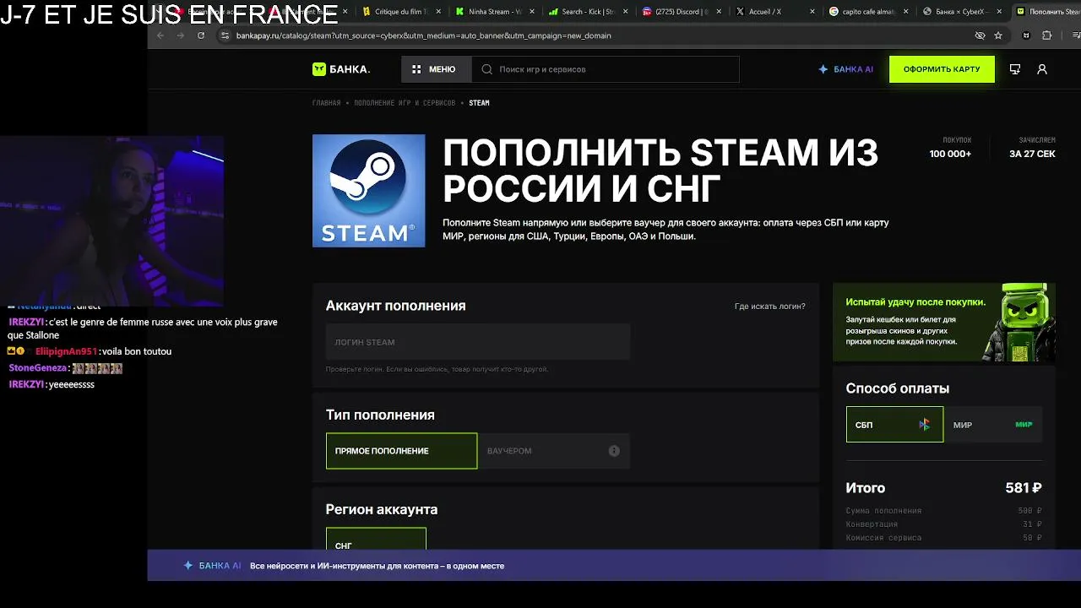Viewport: 1081px width, 608px height.
Task: Open the Где искать логин? help link
Action: 770,307
